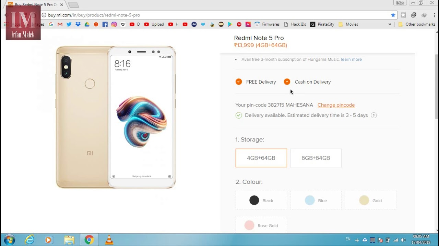Open the cloud upload tray icon
The image size is (439, 246).
[365, 240]
